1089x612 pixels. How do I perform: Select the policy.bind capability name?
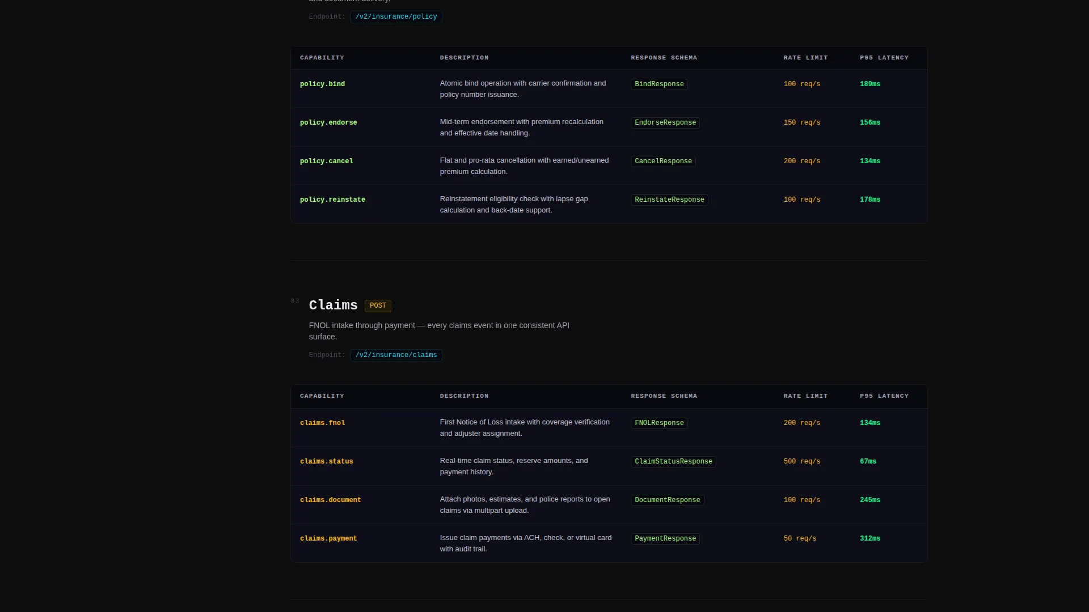(x=322, y=84)
